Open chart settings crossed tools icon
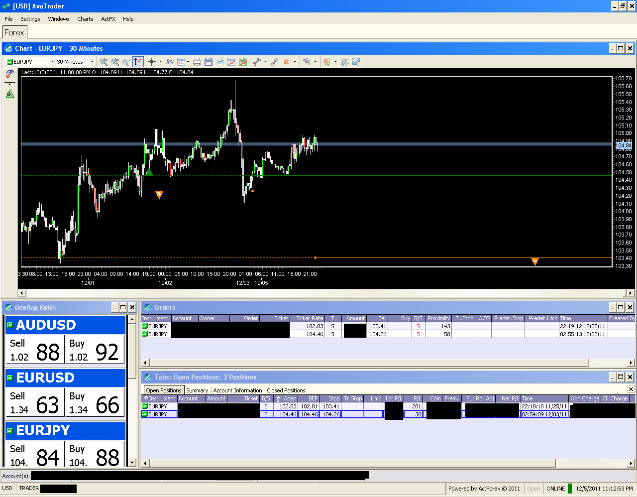Image resolution: width=637 pixels, height=497 pixels. click(x=345, y=62)
